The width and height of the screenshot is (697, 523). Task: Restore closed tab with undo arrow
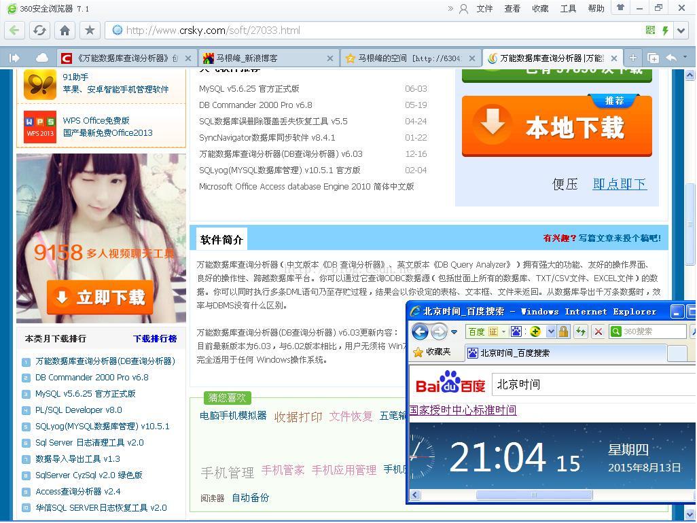(x=672, y=58)
